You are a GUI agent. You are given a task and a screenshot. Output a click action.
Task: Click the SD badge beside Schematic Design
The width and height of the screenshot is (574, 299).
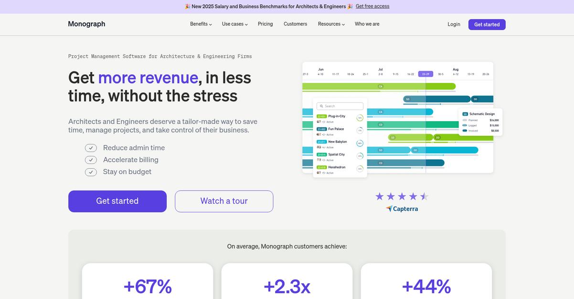coord(465,114)
